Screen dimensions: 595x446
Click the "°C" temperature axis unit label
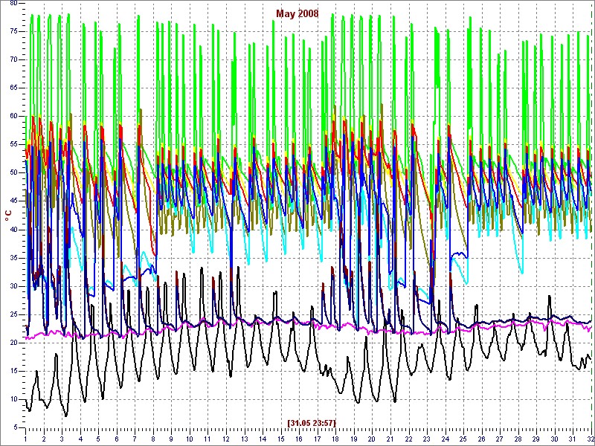click(x=9, y=216)
